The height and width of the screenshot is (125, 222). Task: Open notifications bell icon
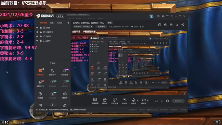tap(177, 25)
